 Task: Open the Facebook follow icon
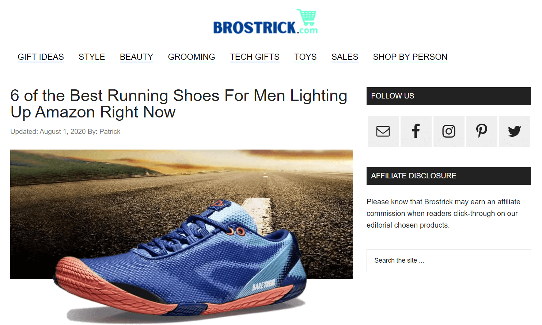click(x=416, y=131)
